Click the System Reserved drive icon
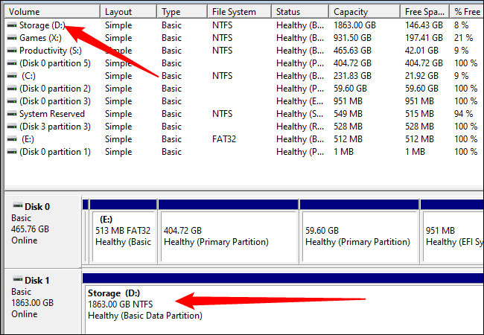 [12, 114]
